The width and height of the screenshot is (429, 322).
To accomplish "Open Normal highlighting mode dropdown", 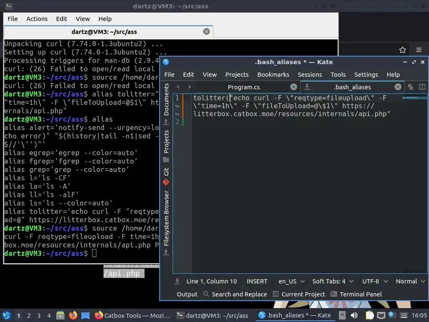I will click(x=411, y=281).
